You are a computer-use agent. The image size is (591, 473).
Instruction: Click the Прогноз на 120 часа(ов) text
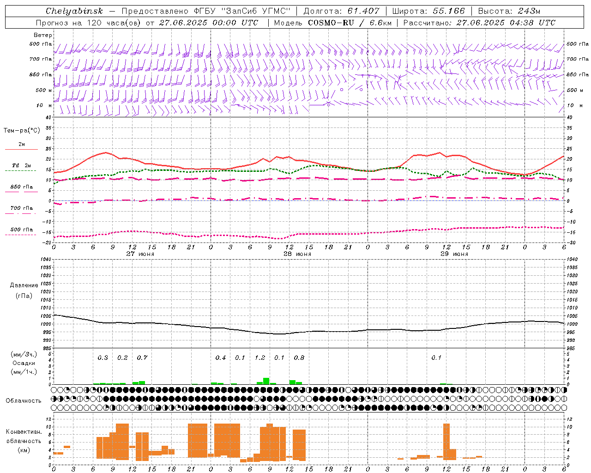coord(89,23)
